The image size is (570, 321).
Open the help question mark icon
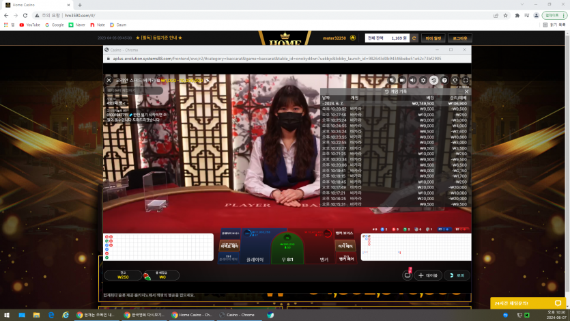tap(444, 81)
